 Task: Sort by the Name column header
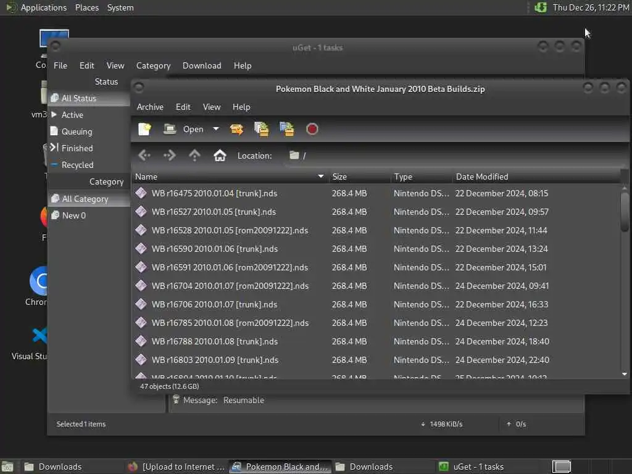(x=230, y=177)
